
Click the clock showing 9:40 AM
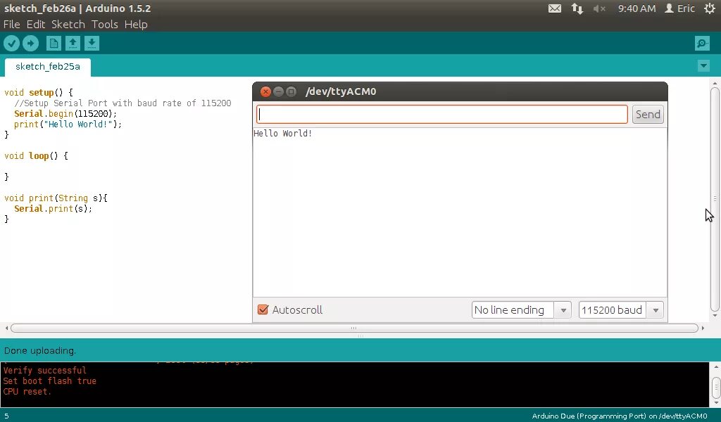click(637, 8)
